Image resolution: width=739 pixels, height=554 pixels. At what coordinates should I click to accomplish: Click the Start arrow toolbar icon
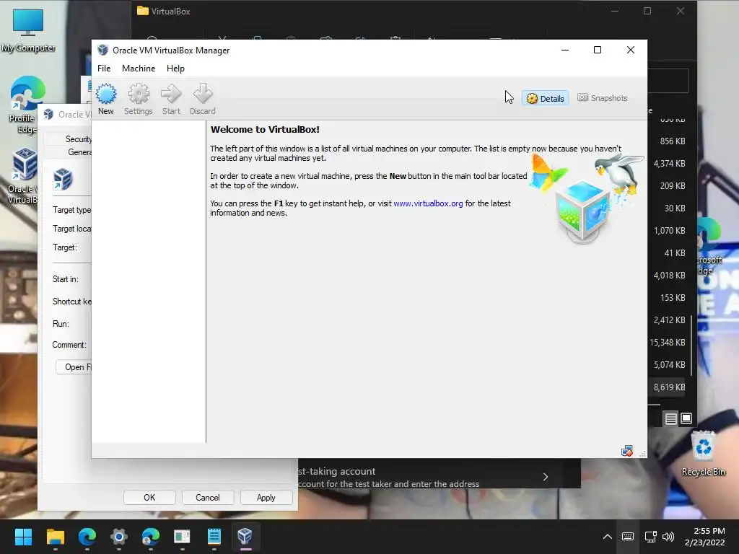click(x=171, y=98)
